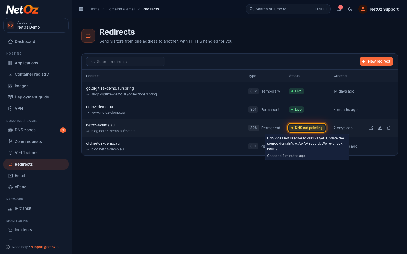Click the 14 days ago created cell
407x254 pixels.
pos(344,91)
